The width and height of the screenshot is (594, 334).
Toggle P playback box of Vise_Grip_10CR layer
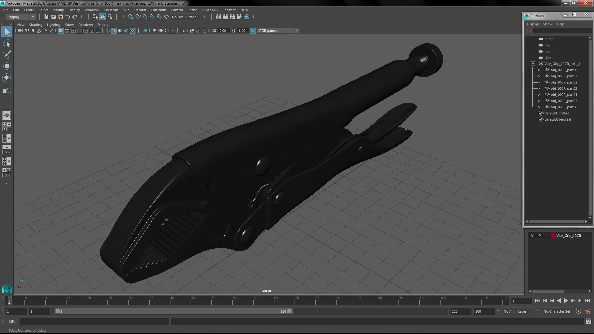pyautogui.click(x=540, y=236)
